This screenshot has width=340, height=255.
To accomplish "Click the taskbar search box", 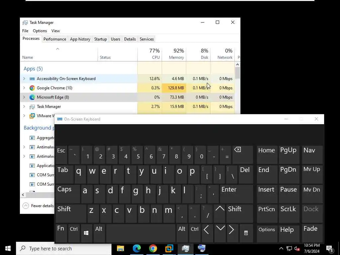I will click(64, 248).
